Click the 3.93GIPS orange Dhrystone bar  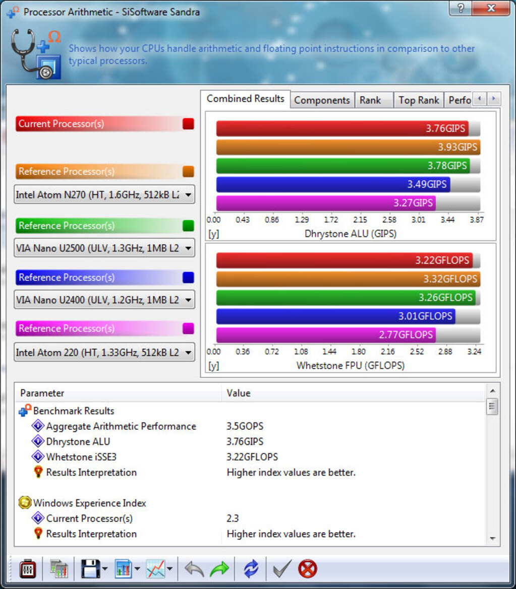(348, 147)
